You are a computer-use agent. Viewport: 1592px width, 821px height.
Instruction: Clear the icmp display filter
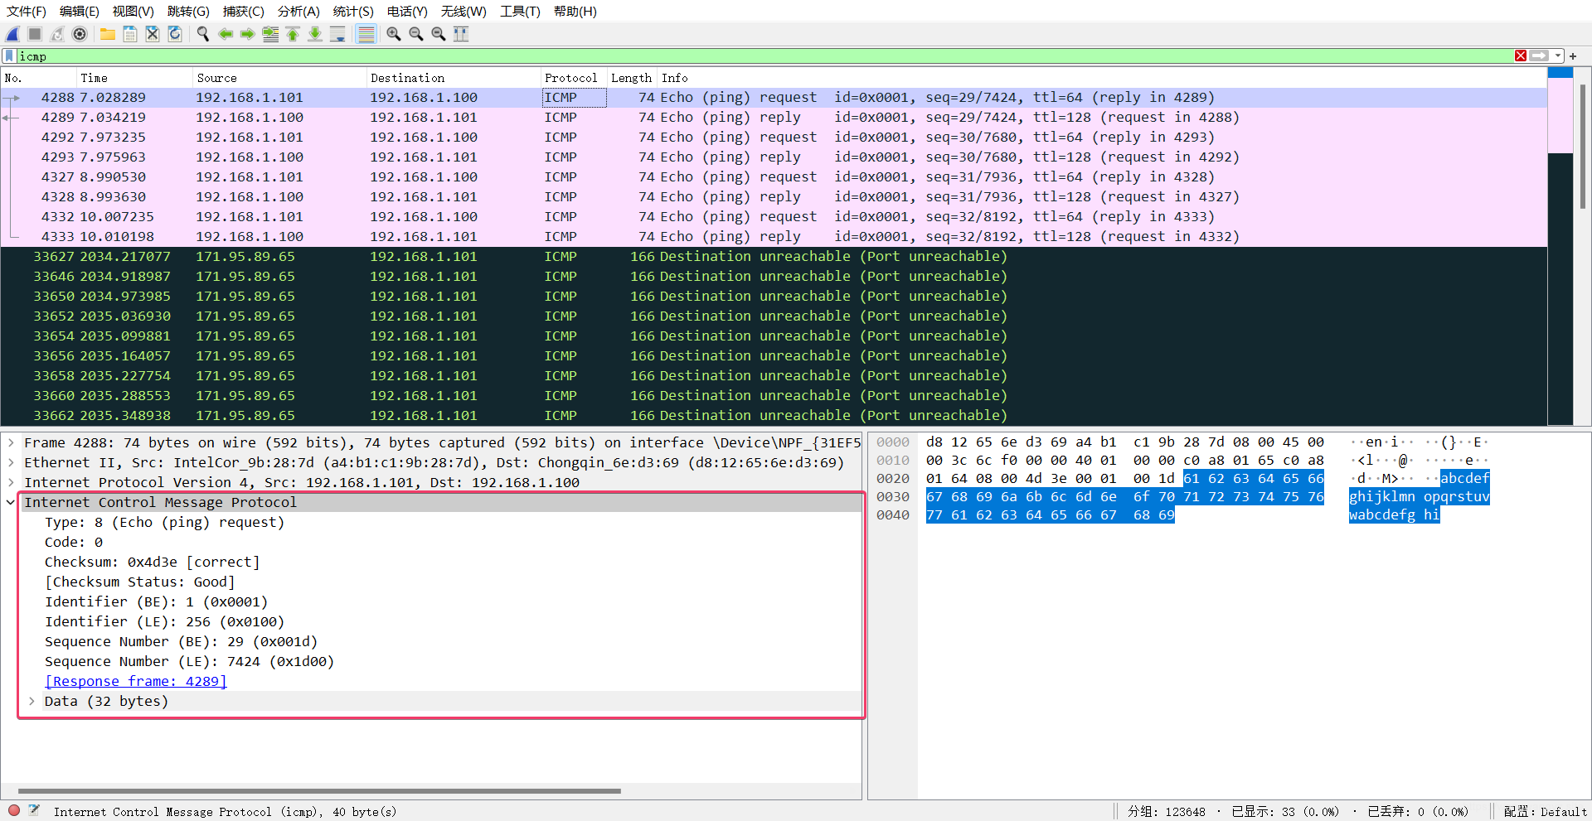[x=1521, y=56]
